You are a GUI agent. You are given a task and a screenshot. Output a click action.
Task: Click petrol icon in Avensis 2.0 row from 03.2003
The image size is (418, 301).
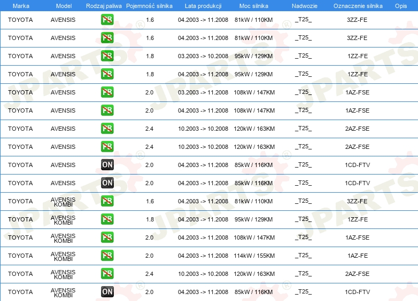click(107, 92)
